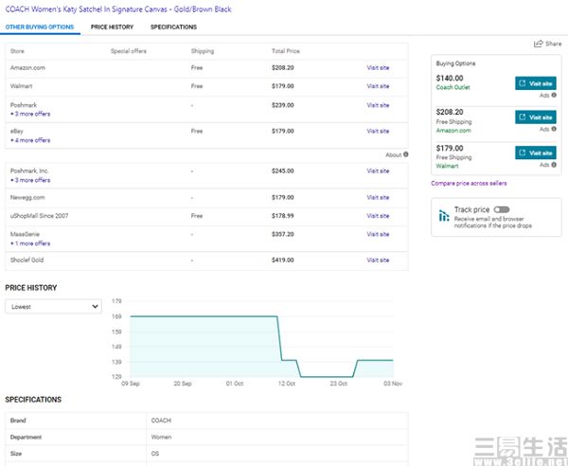Expand +3 more offers under Poshmark
The height and width of the screenshot is (466, 568).
click(x=30, y=114)
